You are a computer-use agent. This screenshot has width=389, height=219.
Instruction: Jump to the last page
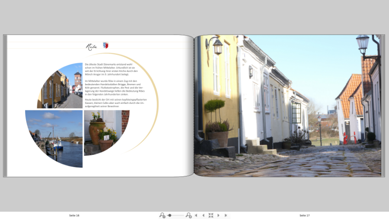click(x=226, y=215)
